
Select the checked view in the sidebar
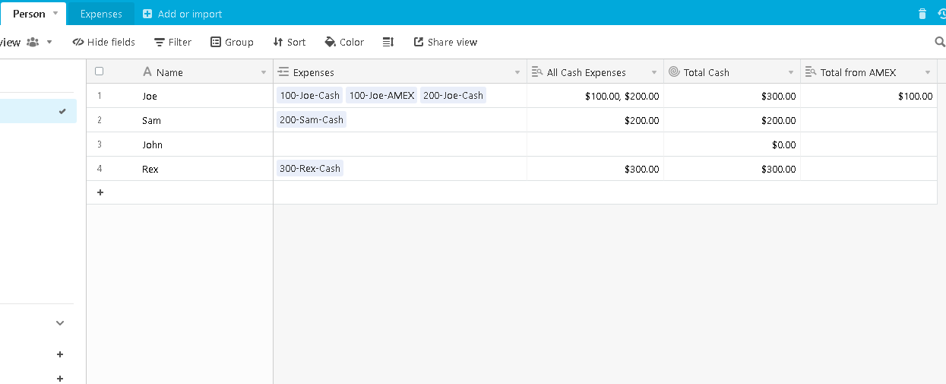coord(38,111)
